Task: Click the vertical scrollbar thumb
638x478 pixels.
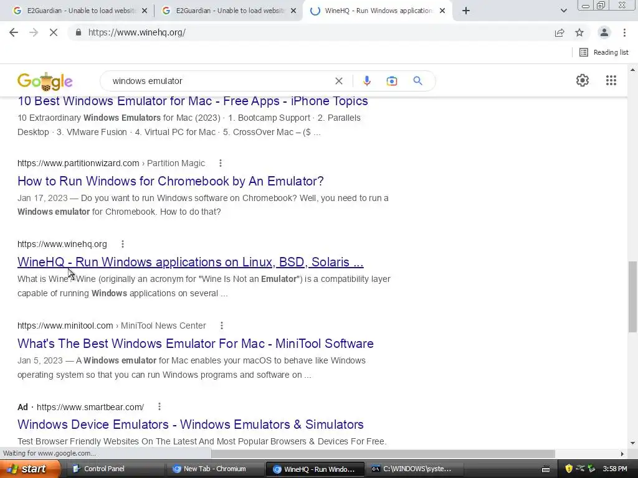Action: (633, 296)
